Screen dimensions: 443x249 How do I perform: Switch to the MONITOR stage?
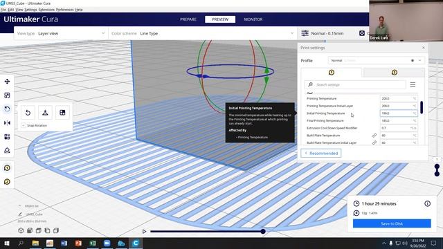(253, 19)
